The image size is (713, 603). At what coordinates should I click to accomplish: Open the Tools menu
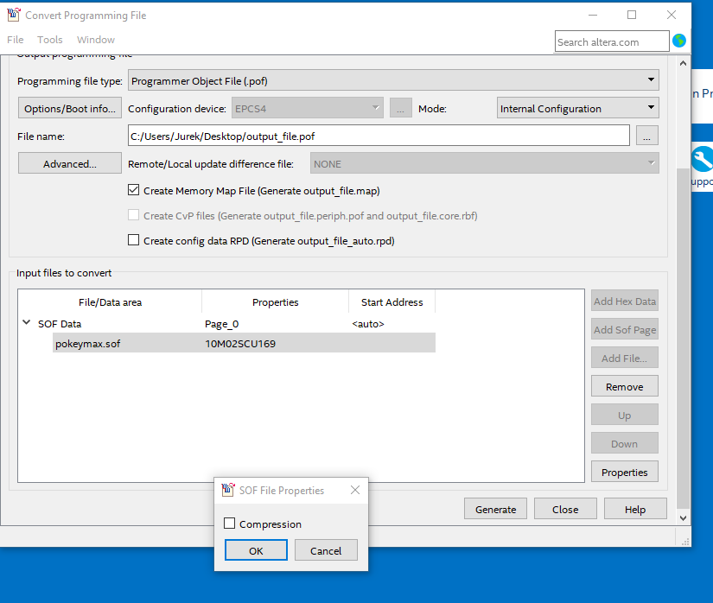50,40
